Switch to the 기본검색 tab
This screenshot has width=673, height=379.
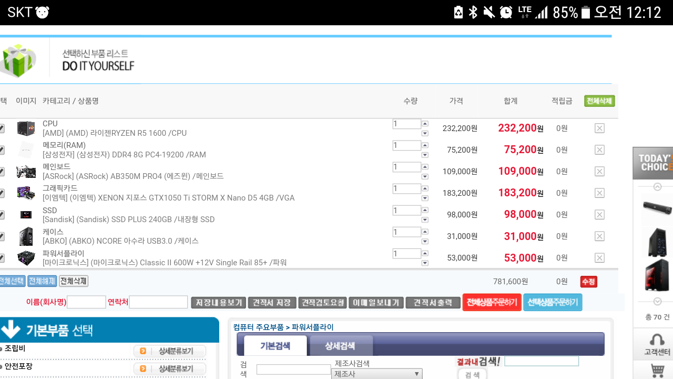point(275,346)
